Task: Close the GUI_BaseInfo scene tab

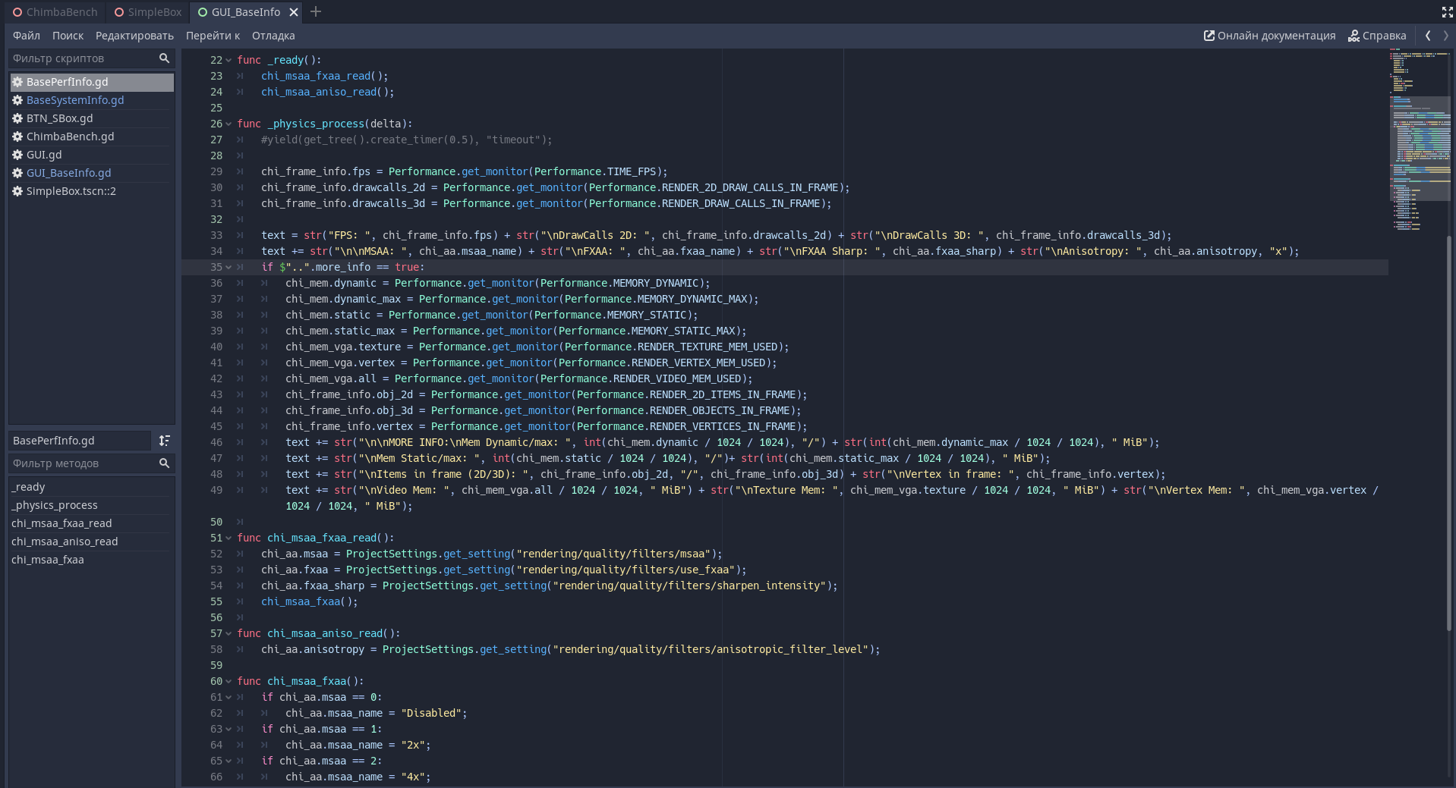Action: click(294, 12)
